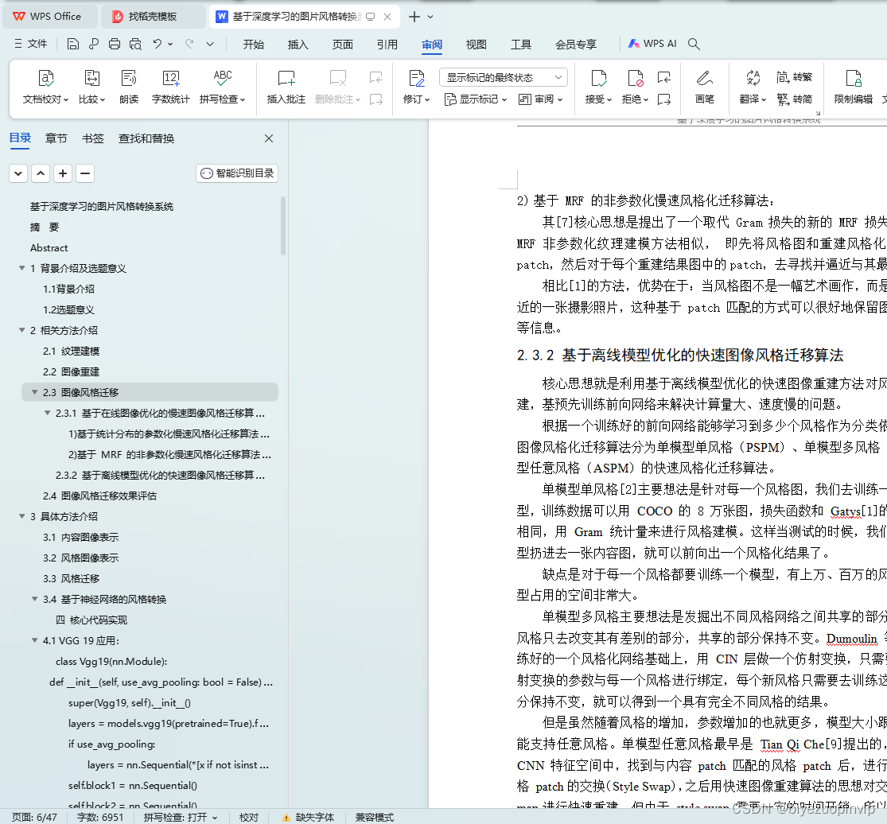Open the 显示标记 dropdown
Screen dimensions: 887x824
coord(475,99)
